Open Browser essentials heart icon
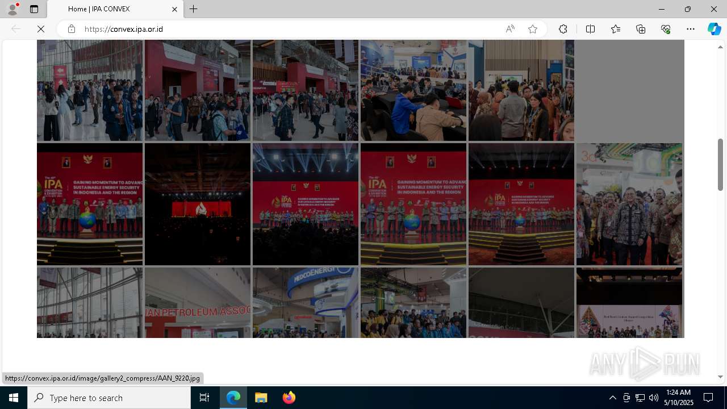Screen dimensions: 727x409 (666, 29)
